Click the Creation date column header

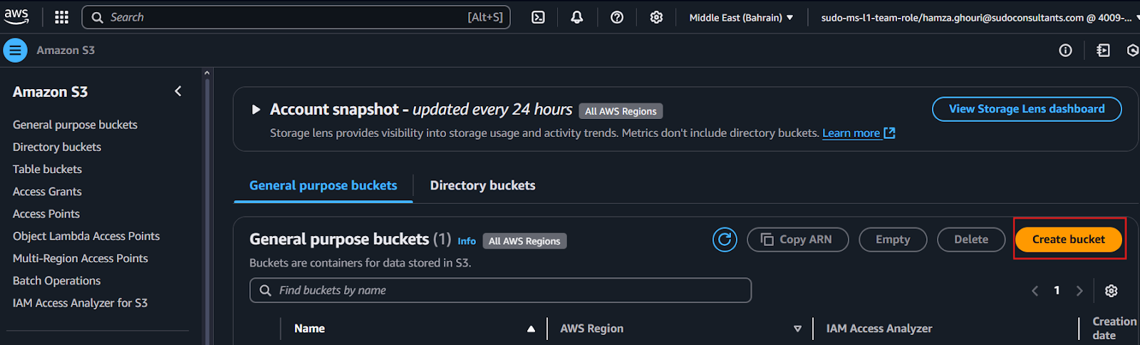pos(1114,329)
